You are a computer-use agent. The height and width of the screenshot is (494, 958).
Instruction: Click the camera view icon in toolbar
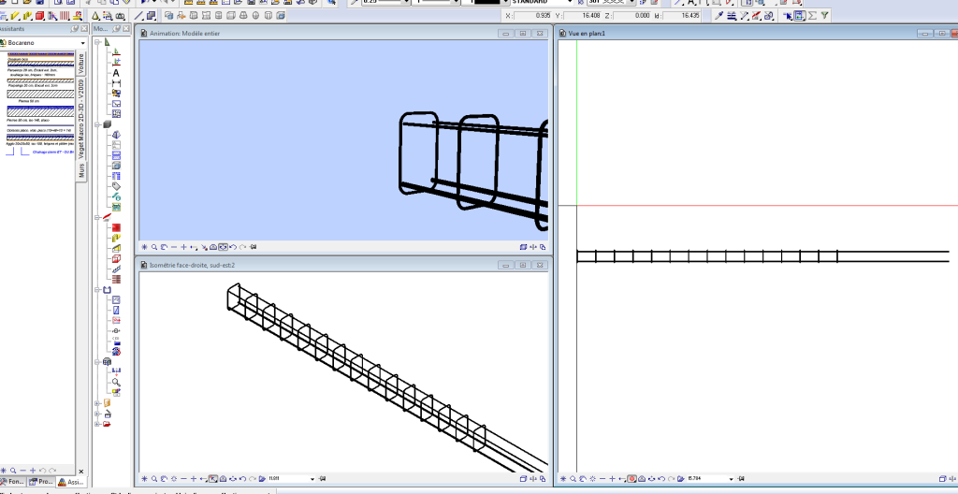tap(121, 15)
